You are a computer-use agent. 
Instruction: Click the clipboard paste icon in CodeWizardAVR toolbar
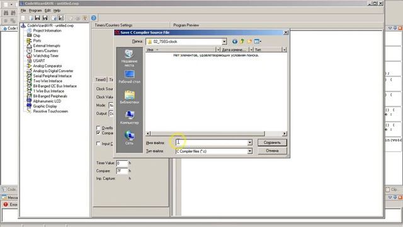click(x=85, y=18)
